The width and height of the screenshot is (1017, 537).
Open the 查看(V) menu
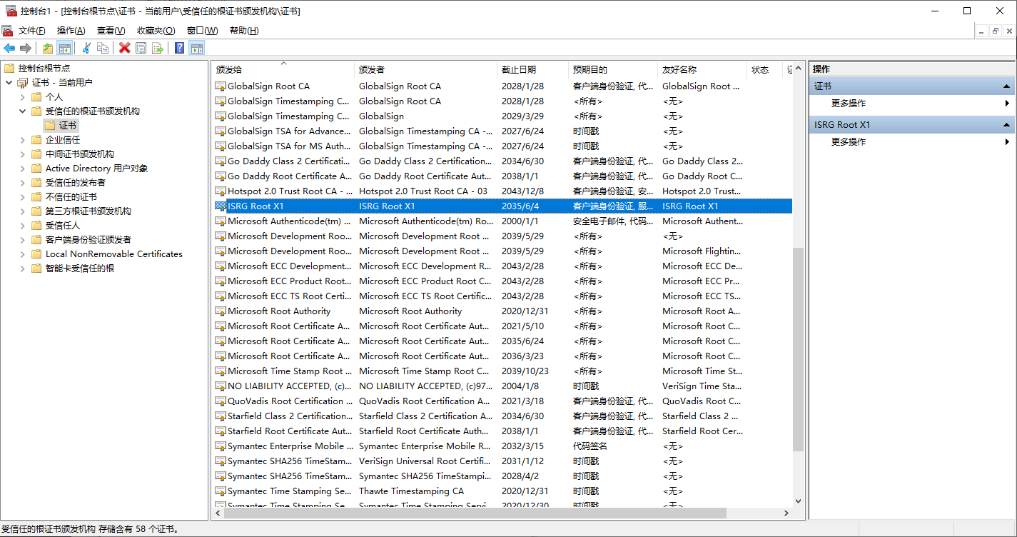click(x=111, y=31)
